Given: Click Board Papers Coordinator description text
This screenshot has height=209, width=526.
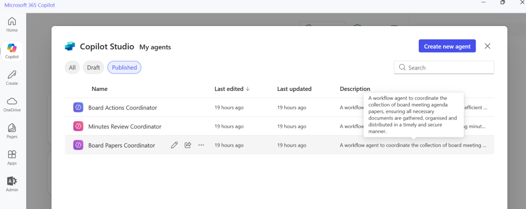Looking at the screenshot, I should 413,145.
